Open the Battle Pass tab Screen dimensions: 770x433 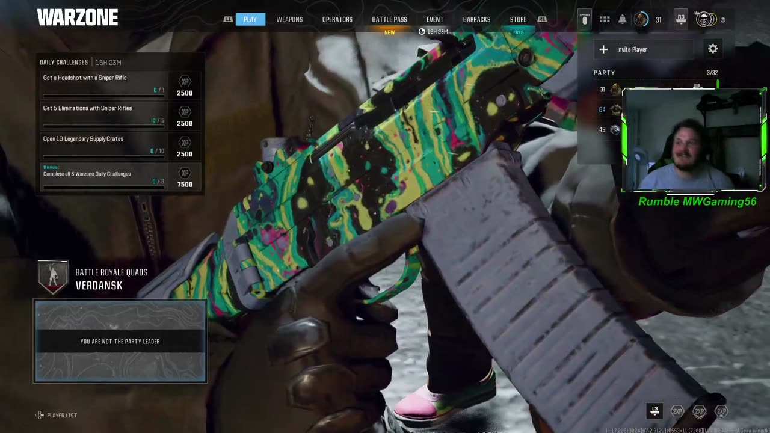tap(389, 19)
